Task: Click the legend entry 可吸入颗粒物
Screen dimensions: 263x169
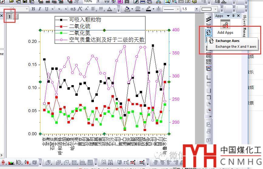Action: coord(85,20)
